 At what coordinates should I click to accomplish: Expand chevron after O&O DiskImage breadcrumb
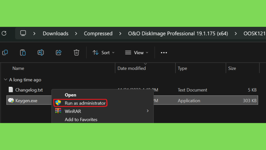(236, 34)
